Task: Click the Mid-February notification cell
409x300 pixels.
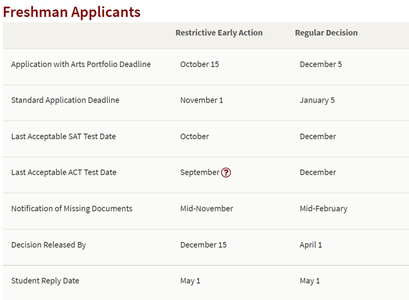Action: coord(323,208)
